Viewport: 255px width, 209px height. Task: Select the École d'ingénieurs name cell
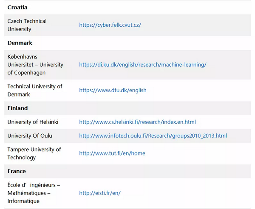34,193
